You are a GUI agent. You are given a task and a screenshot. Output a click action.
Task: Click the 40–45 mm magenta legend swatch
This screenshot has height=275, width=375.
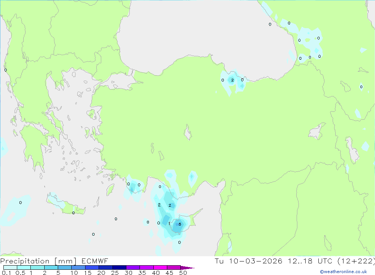[160, 267]
